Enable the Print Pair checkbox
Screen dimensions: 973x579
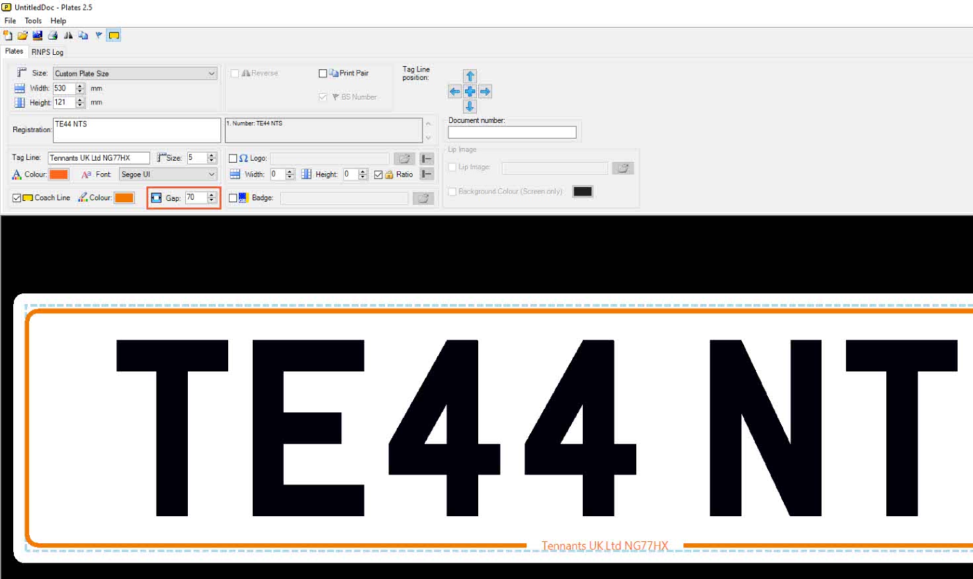point(323,73)
